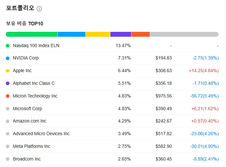Click the $390.49 Microsoft price
Screen dimensions: 226x167
coord(164,109)
